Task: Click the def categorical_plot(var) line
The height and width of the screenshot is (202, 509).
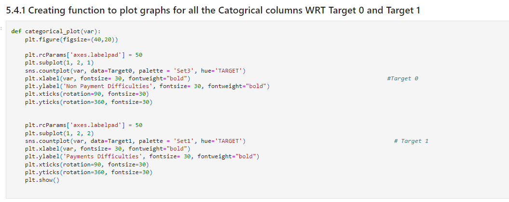Action: point(56,32)
